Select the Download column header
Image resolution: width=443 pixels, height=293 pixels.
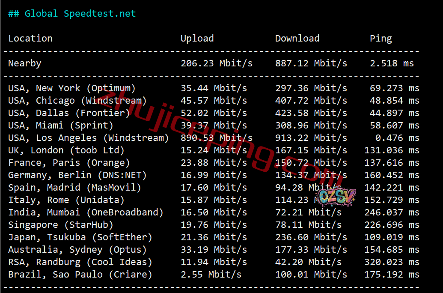[x=297, y=39]
